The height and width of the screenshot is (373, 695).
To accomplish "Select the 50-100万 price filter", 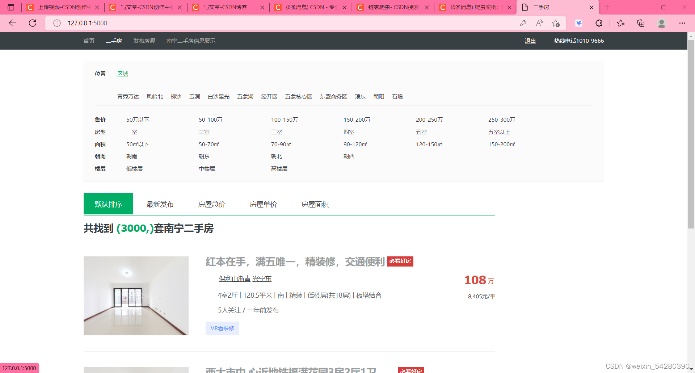I will (210, 120).
